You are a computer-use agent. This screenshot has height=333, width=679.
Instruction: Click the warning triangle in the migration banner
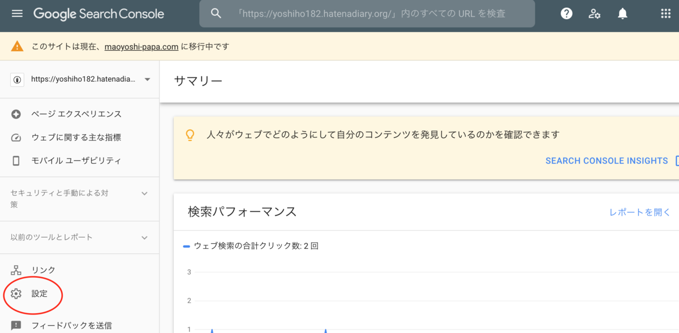pos(16,46)
